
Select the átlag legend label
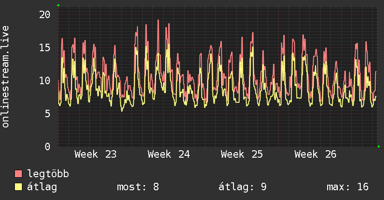click(x=42, y=187)
